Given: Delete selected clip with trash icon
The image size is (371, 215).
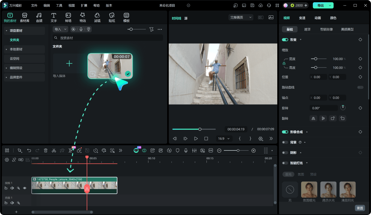Looking at the screenshot, I should coord(46,151).
